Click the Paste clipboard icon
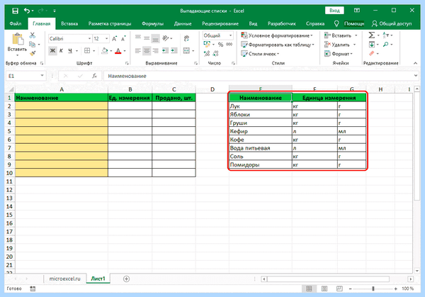Screen dimensions: 425x297 (x=18, y=39)
